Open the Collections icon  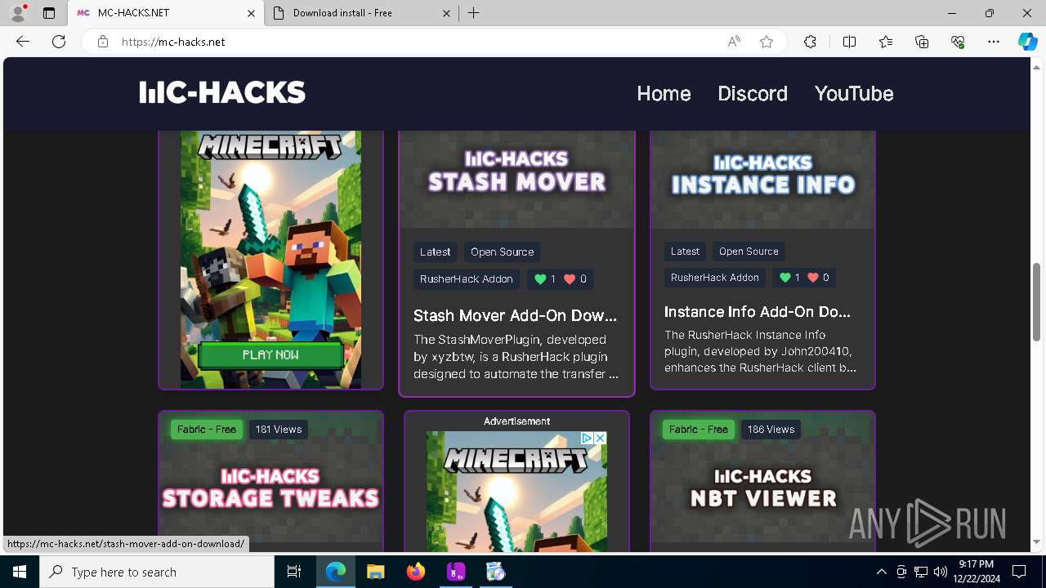pos(922,42)
